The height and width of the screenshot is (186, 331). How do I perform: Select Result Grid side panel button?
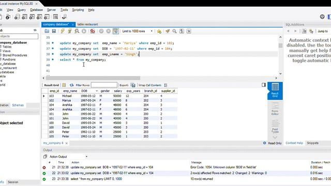click(x=275, y=91)
